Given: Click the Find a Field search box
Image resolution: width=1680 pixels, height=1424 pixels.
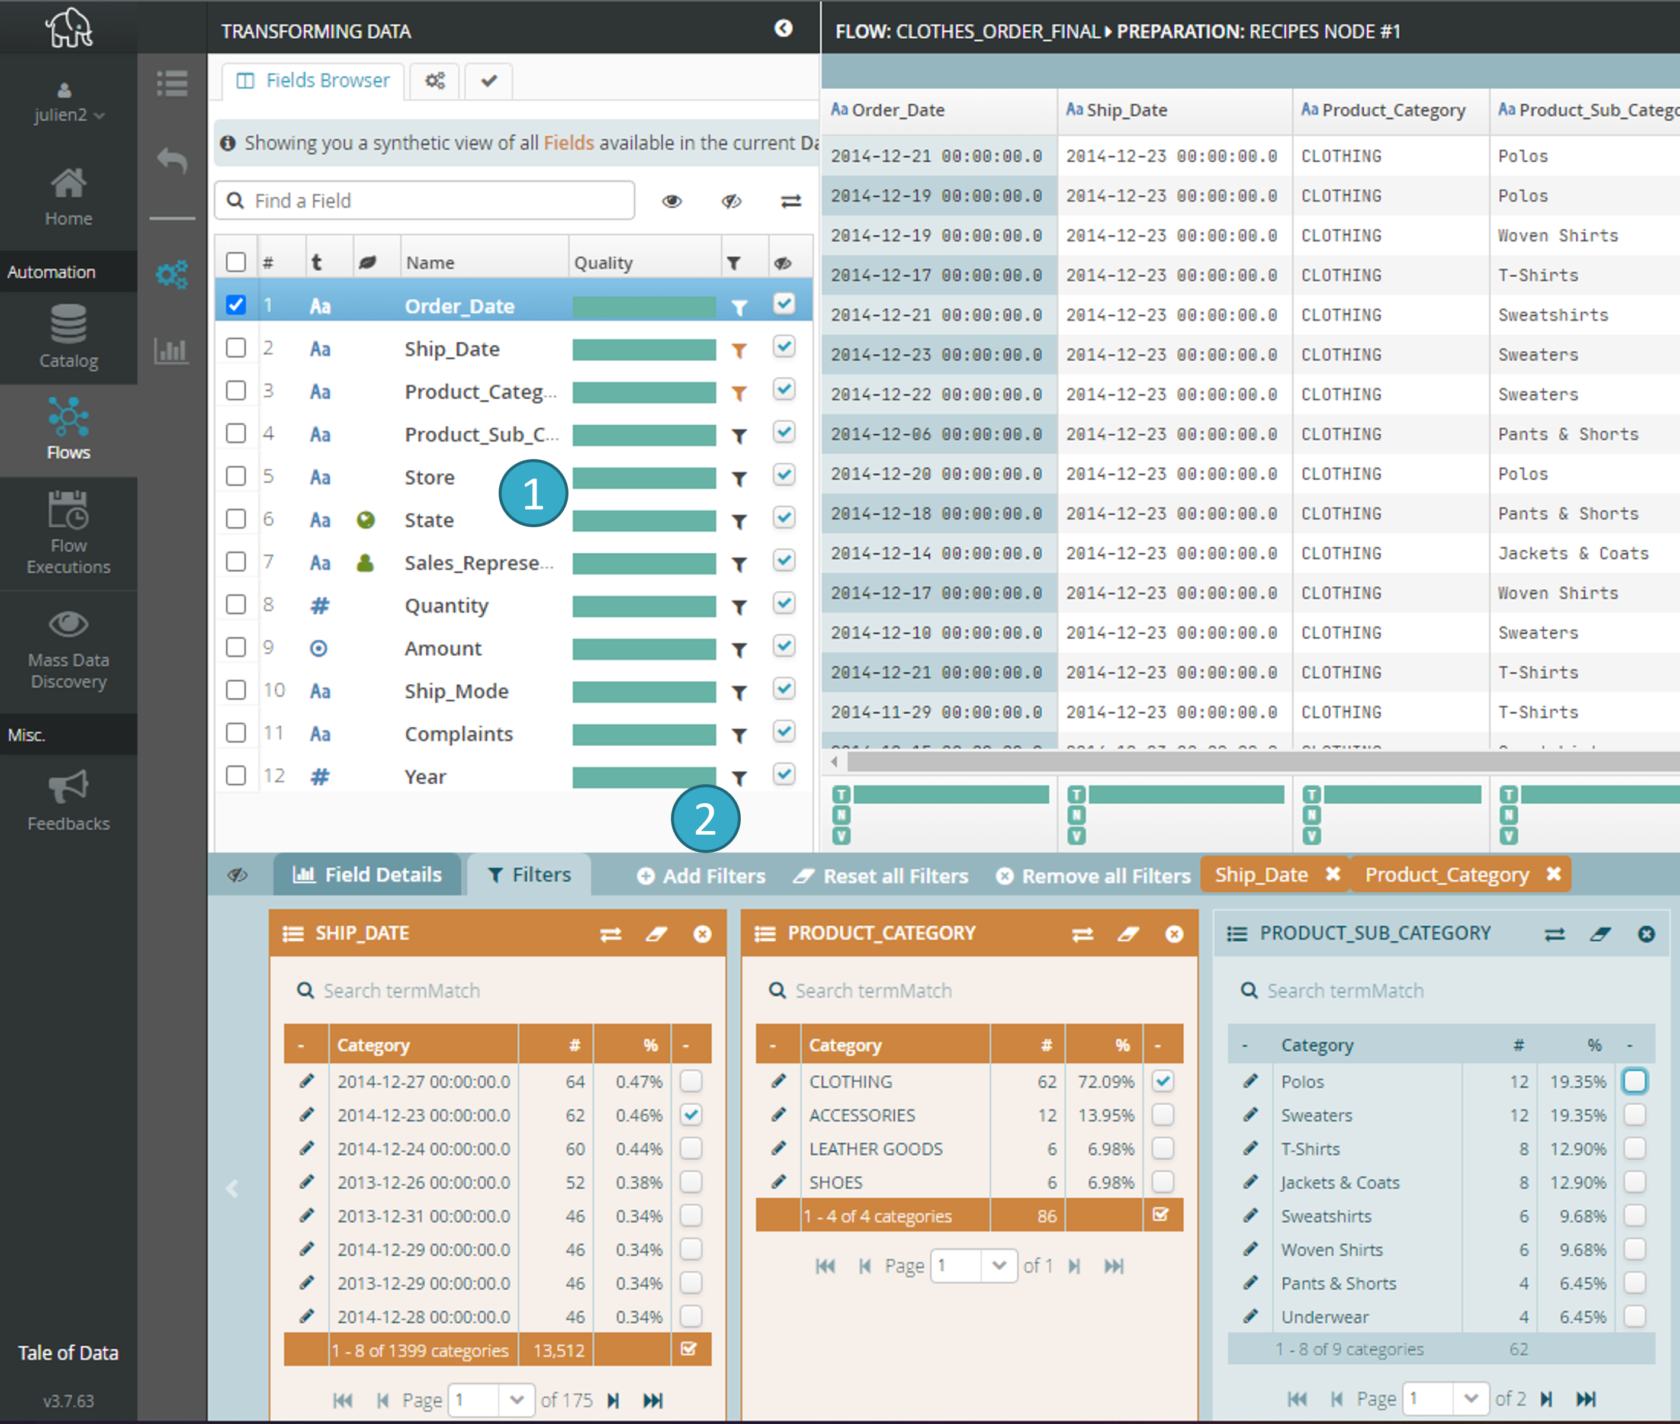Looking at the screenshot, I should [425, 201].
